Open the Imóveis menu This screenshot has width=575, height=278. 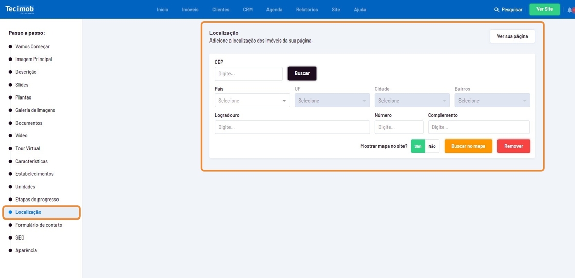pos(190,10)
